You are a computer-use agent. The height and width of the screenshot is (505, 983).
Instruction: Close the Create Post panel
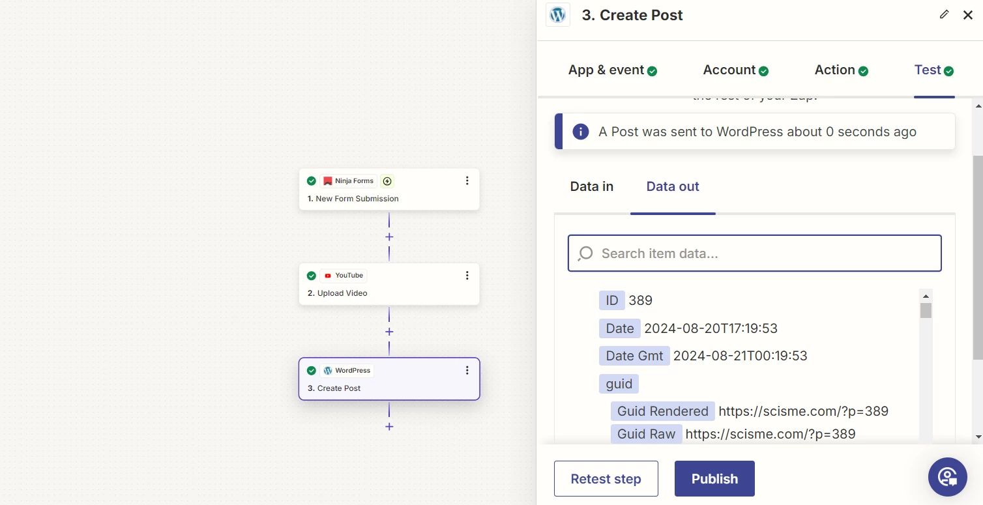point(968,15)
